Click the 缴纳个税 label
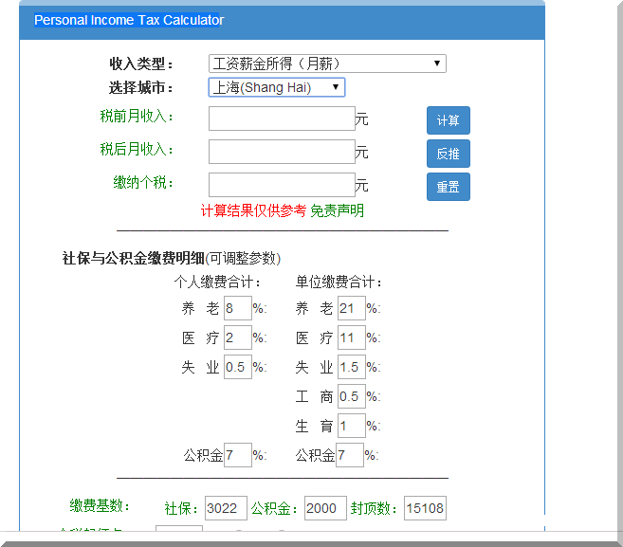This screenshot has height=547, width=623. click(x=143, y=182)
